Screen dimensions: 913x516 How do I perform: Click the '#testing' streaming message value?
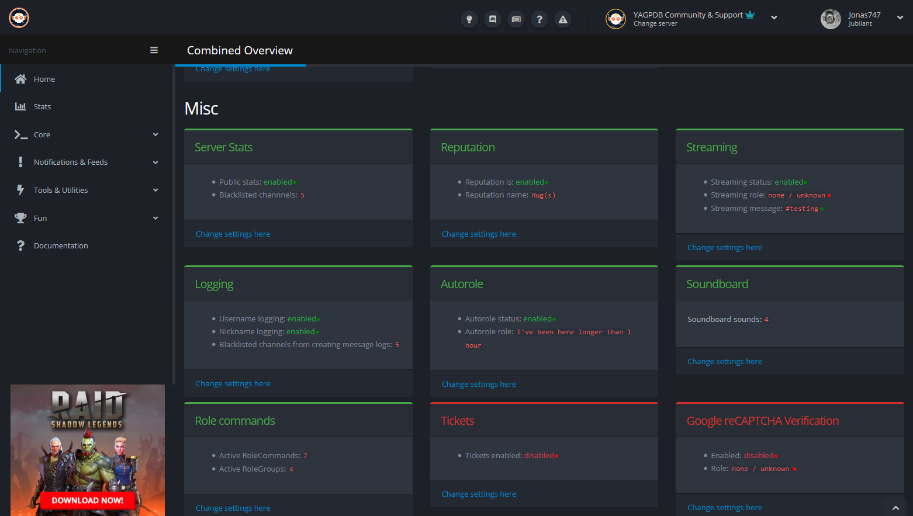(802, 209)
